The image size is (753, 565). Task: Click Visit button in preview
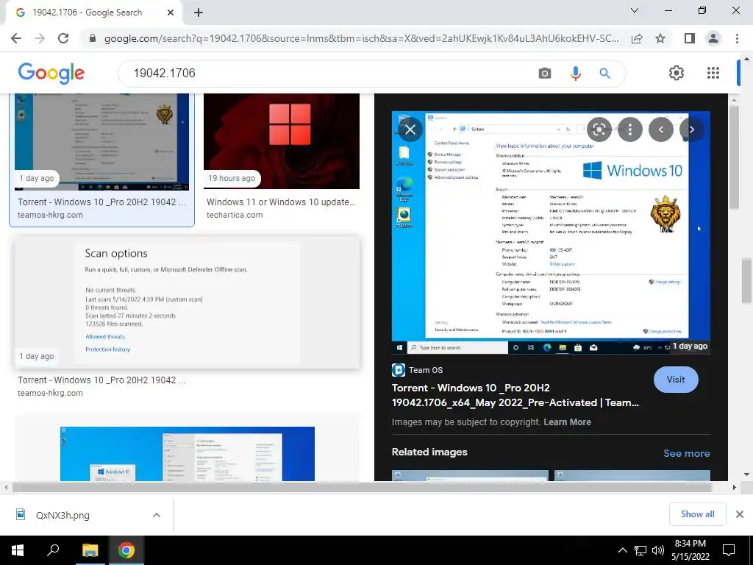coord(676,380)
